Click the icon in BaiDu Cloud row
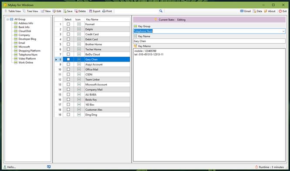This screenshot has width=290, height=171. 79,54
